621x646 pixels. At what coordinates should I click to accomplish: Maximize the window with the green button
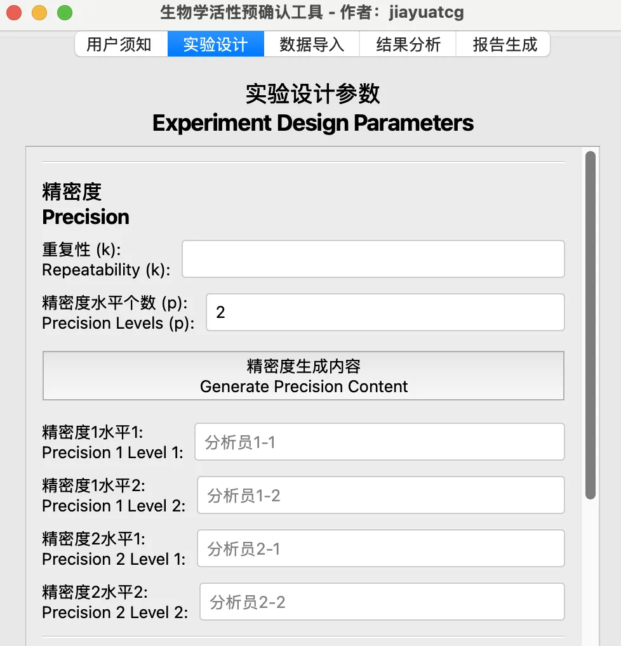65,13
